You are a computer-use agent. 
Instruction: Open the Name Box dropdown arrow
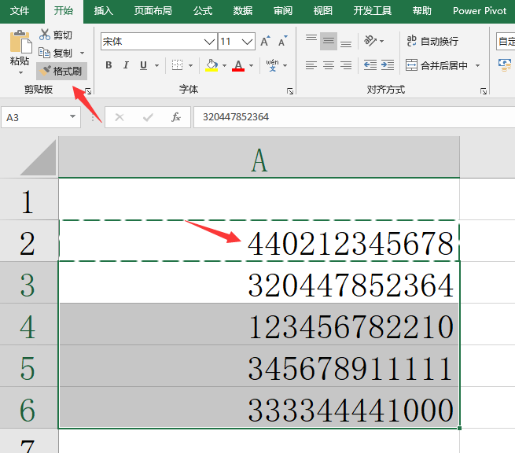(72, 116)
